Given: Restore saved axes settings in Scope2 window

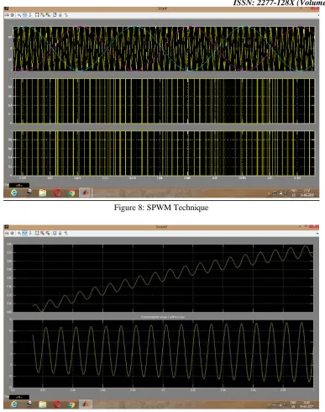Looking at the screenshot, I should 48,233.
